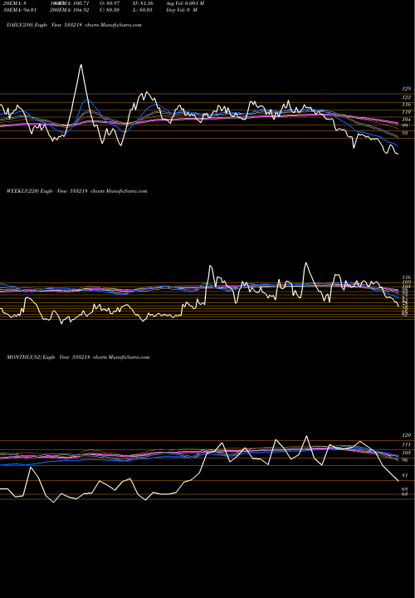
Task: Select the 116 level on weekly axis
Action: click(406, 277)
